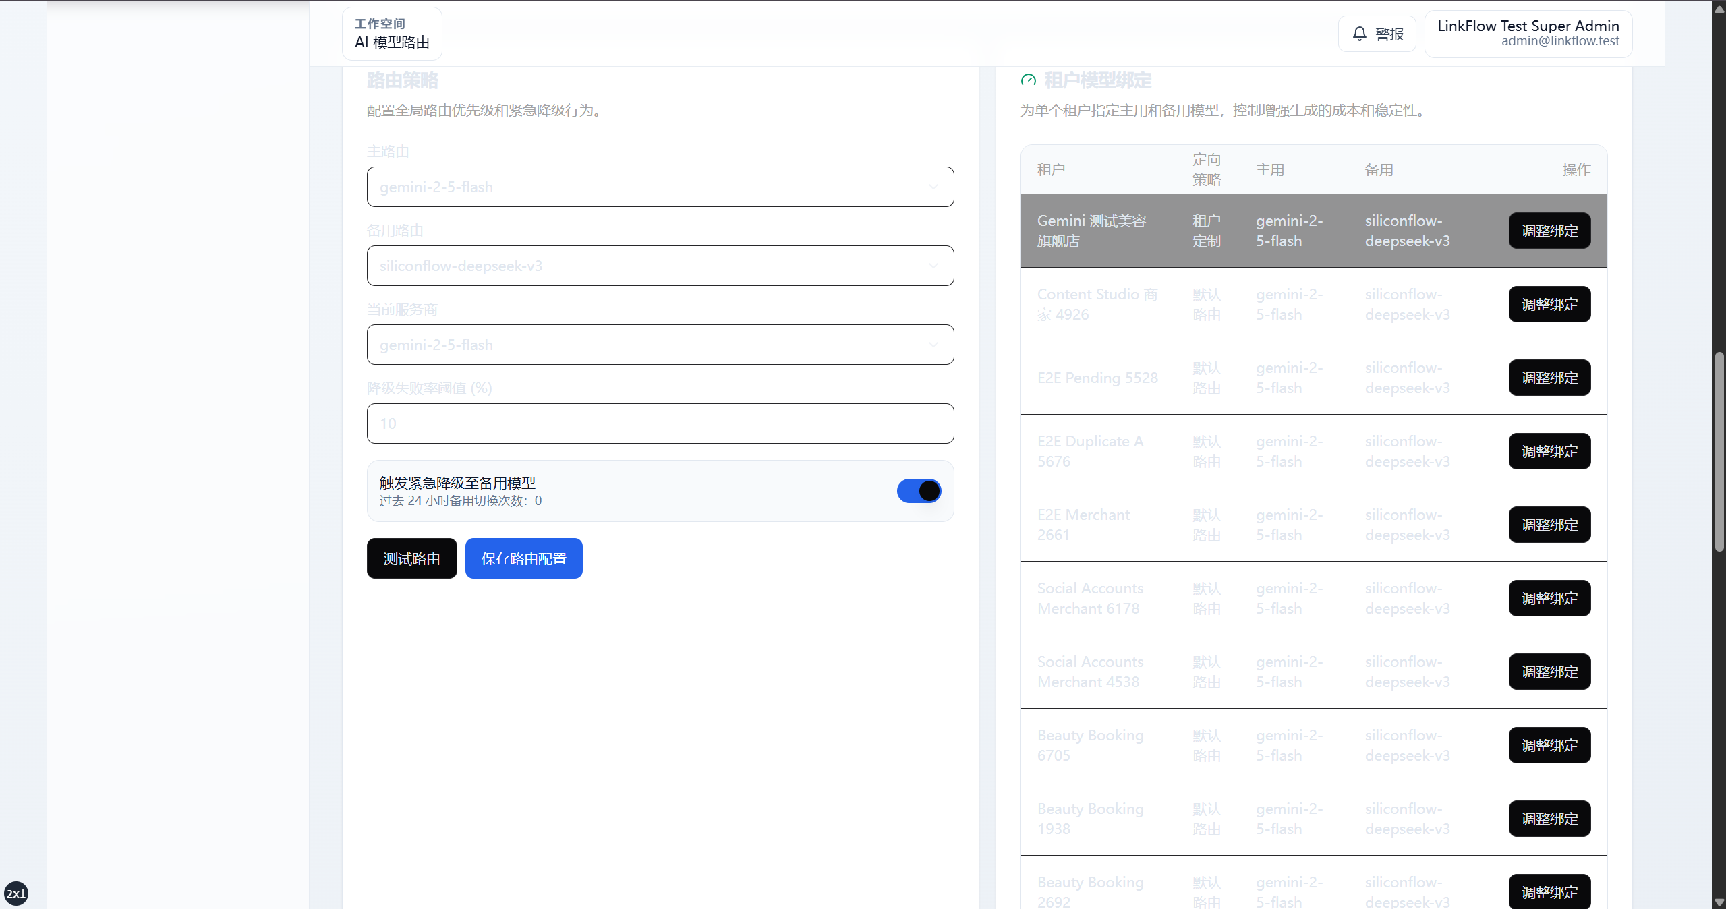Click the 定向策略 column header
The width and height of the screenshot is (1726, 909).
click(x=1207, y=170)
